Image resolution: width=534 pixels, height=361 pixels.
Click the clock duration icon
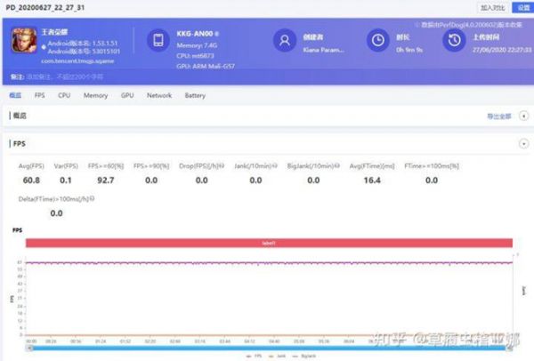(x=378, y=40)
